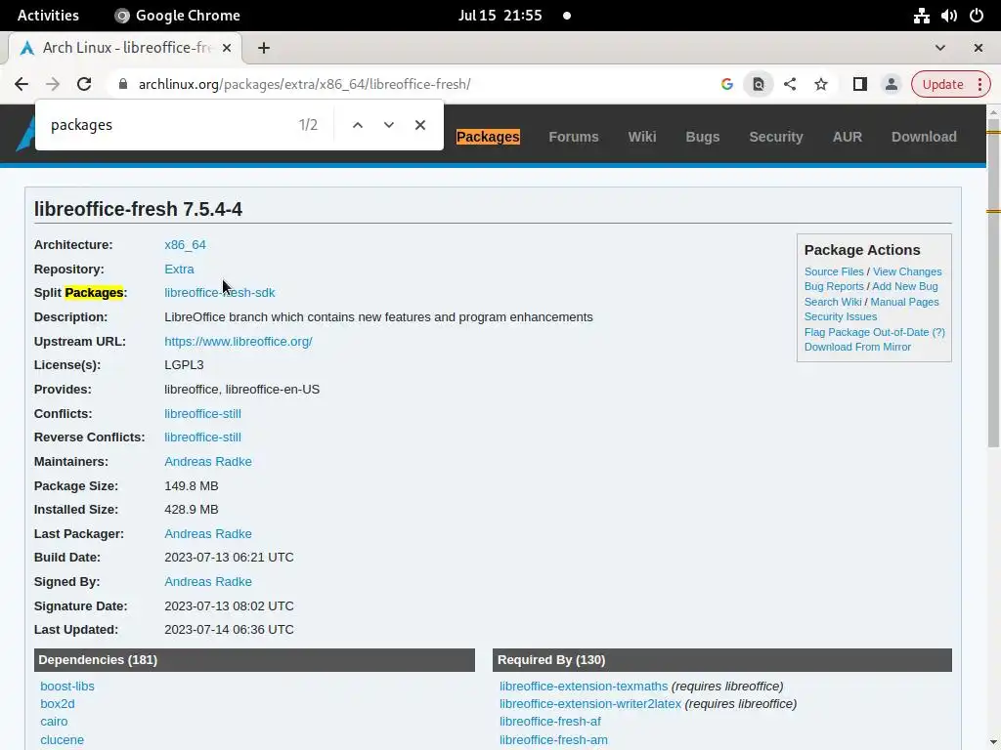The width and height of the screenshot is (1001, 750).
Task: Open libreoffice-extension-writer2latex link
Action: pos(589,704)
